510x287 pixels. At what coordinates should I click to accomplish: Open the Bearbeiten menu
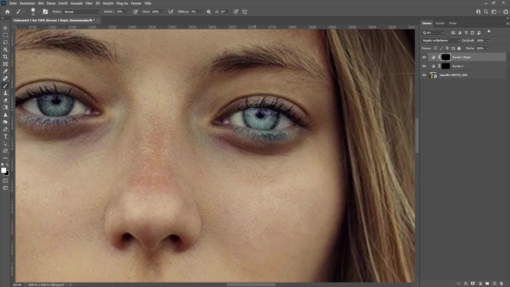pyautogui.click(x=27, y=3)
